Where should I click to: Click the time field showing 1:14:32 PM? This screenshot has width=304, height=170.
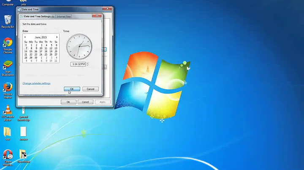(x=78, y=64)
